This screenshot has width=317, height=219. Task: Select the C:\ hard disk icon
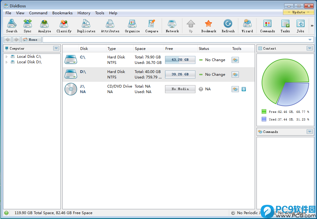tap(71, 60)
